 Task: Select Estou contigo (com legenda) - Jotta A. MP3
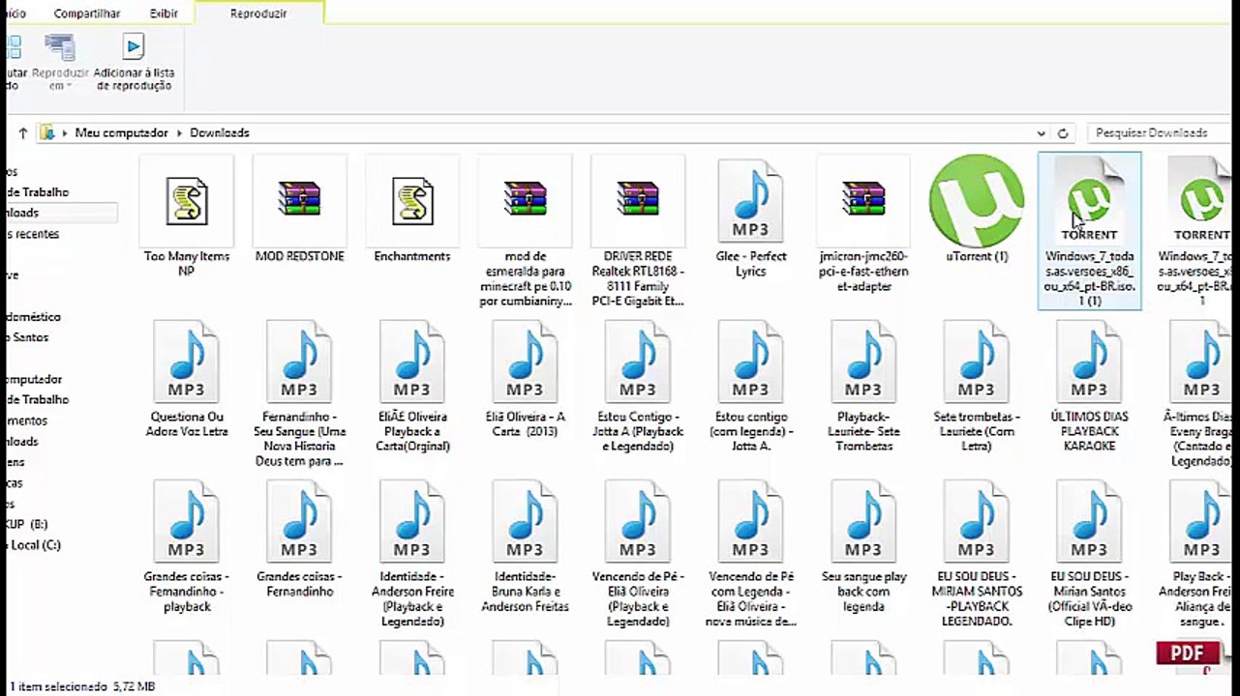click(x=750, y=362)
